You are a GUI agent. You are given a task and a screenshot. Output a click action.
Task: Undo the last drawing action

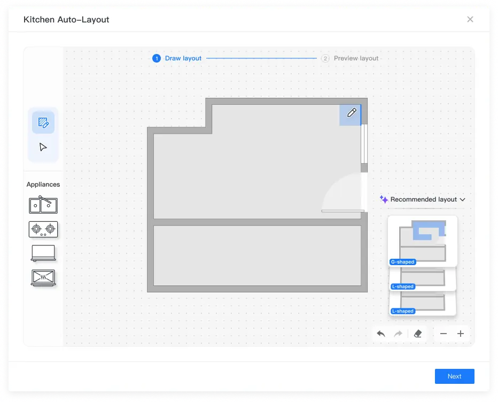point(381,334)
